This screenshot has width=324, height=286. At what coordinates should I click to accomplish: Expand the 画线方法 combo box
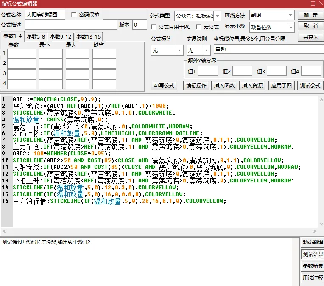[290, 15]
